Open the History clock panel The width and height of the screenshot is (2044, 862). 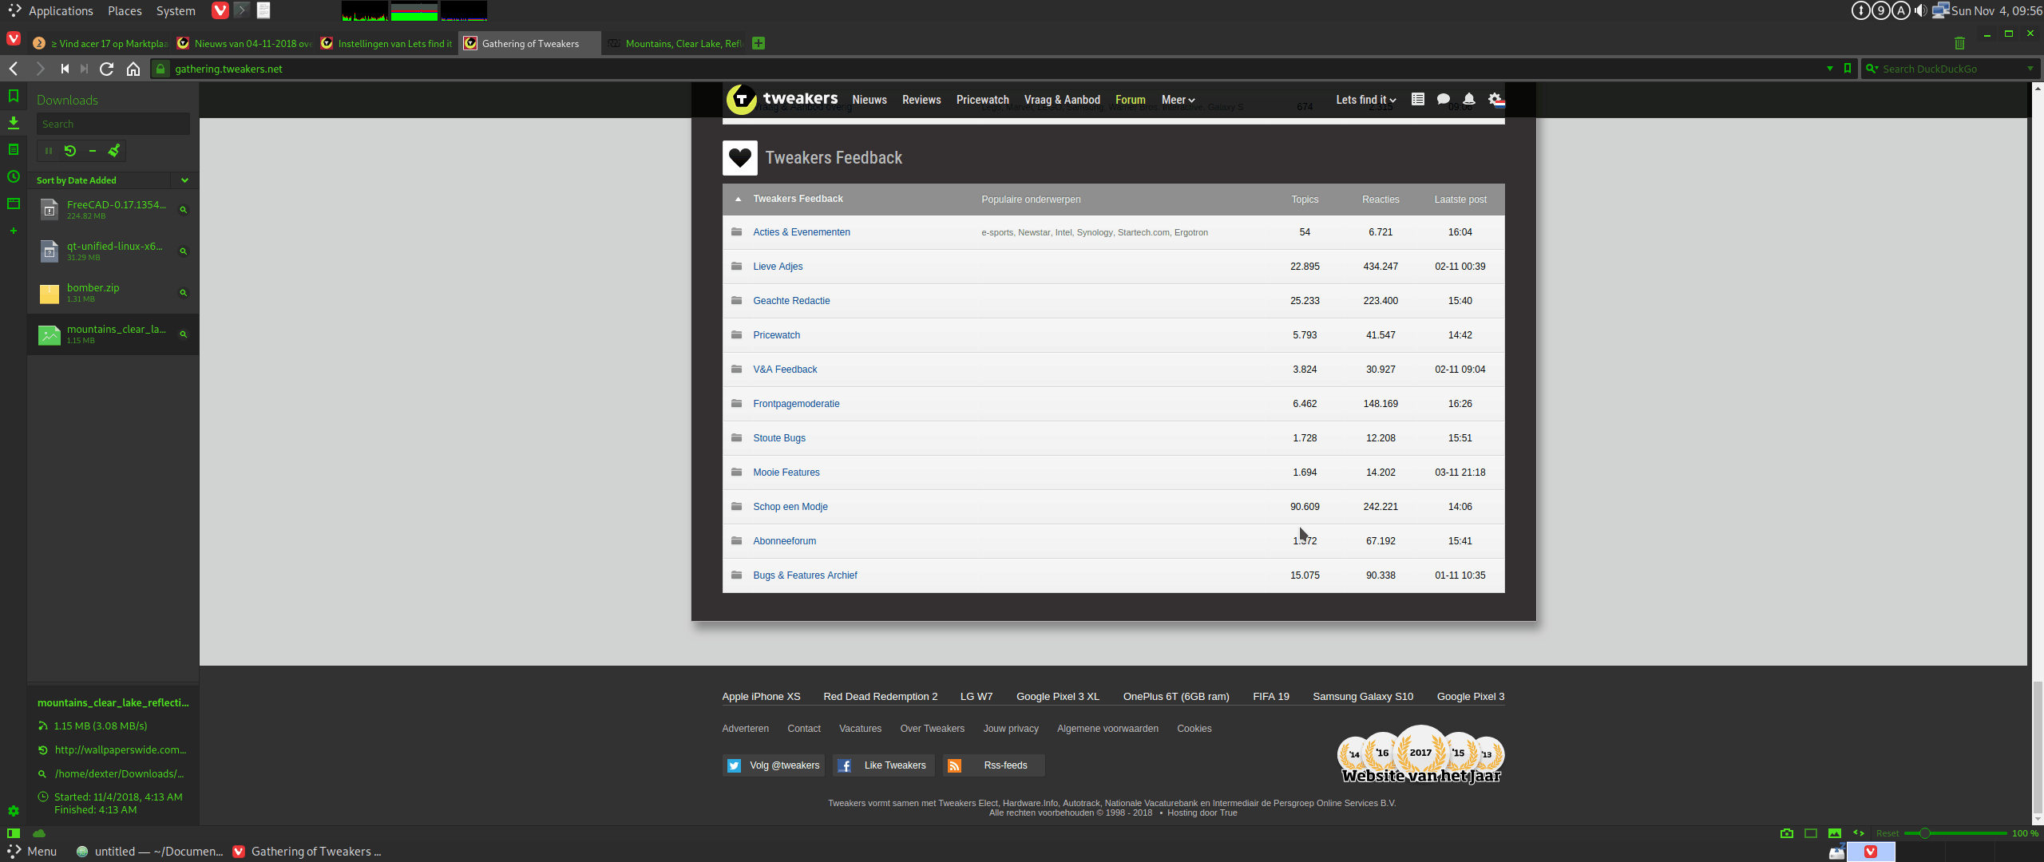pos(14,177)
